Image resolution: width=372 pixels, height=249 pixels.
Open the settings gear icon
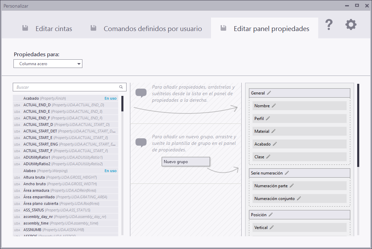[x=351, y=24]
